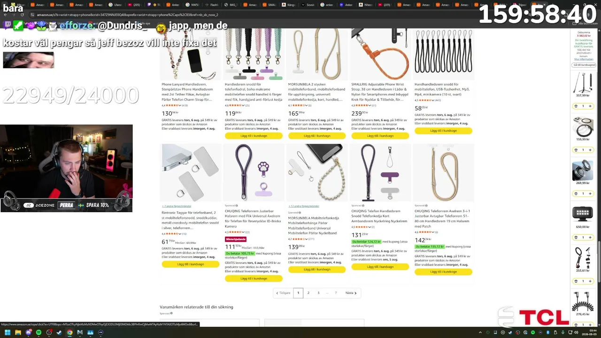
Task: Delete the 159,99 kr item from cart sidebar
Action: click(x=576, y=150)
